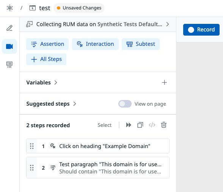Open the synthetics globe home icon

[x=10, y=8]
